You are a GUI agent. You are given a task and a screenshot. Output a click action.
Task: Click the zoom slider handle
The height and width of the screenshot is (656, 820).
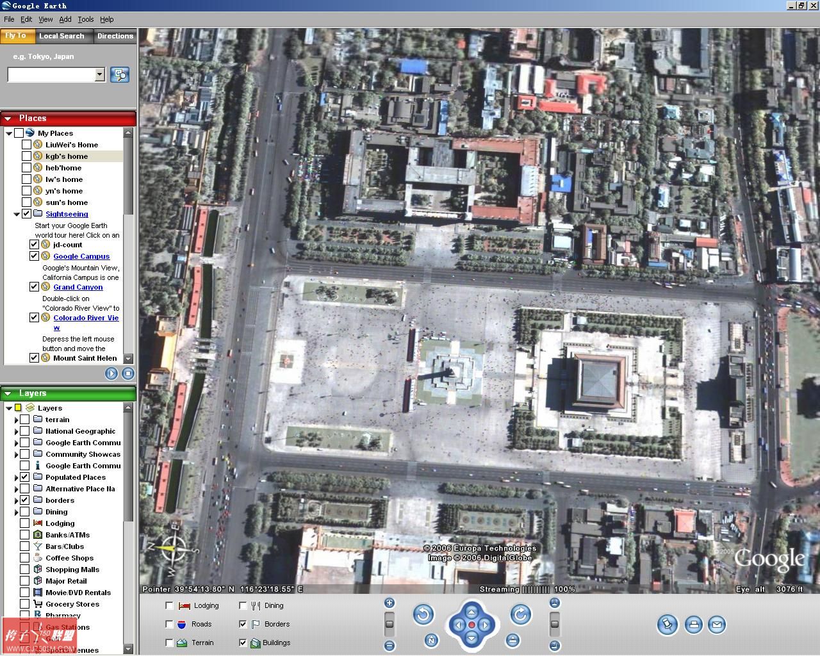coord(389,624)
